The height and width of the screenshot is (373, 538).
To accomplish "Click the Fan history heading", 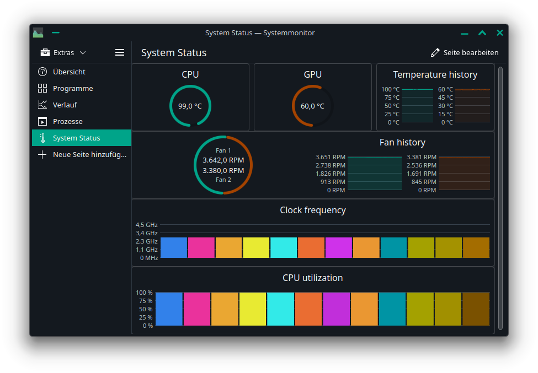I will click(x=402, y=142).
